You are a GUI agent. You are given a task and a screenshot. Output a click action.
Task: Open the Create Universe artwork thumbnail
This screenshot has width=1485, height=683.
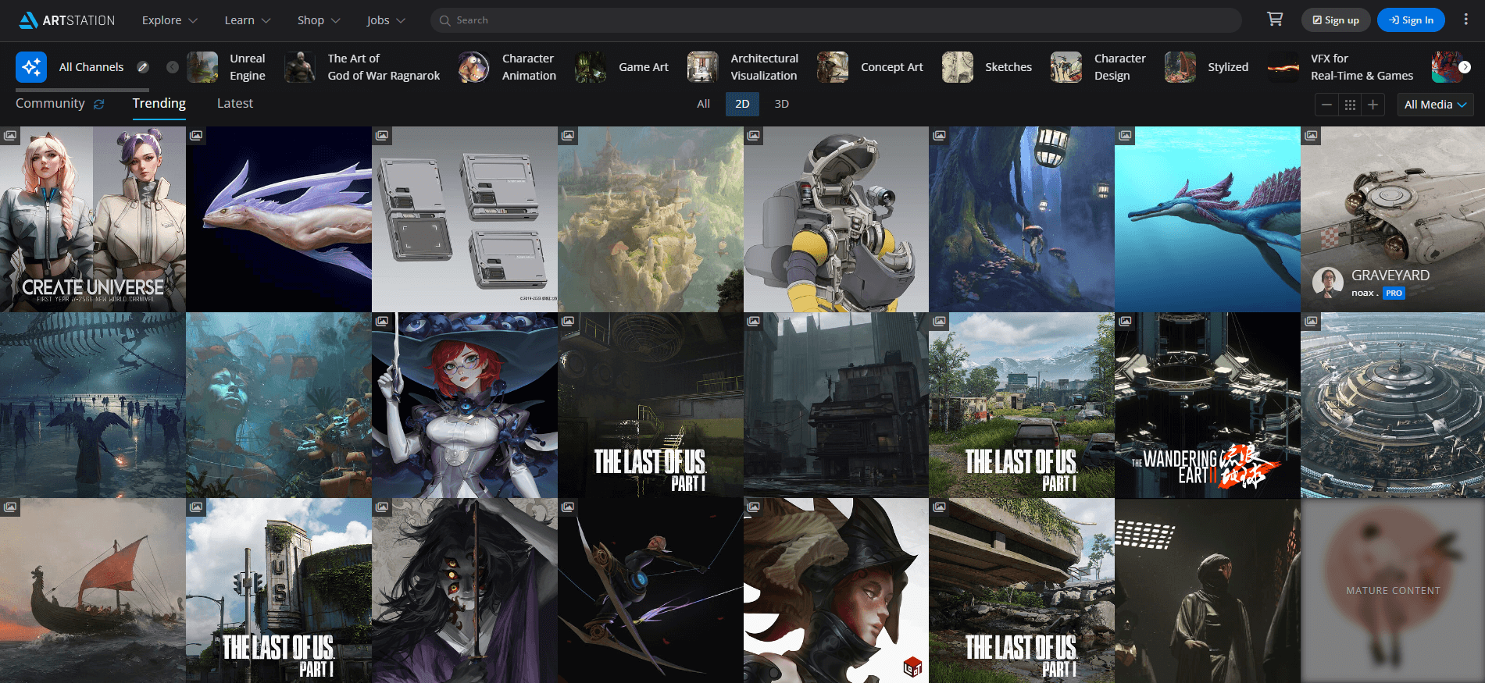[x=93, y=219]
